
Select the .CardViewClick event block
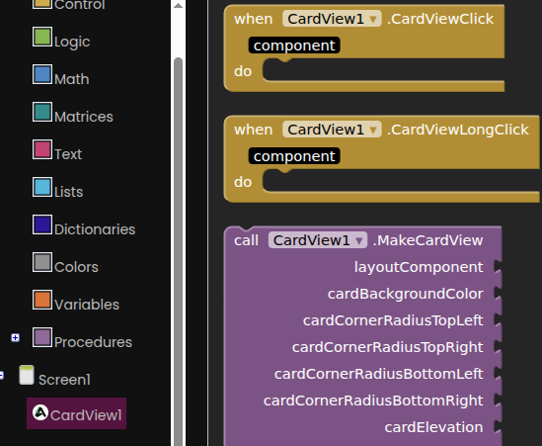coord(440,19)
